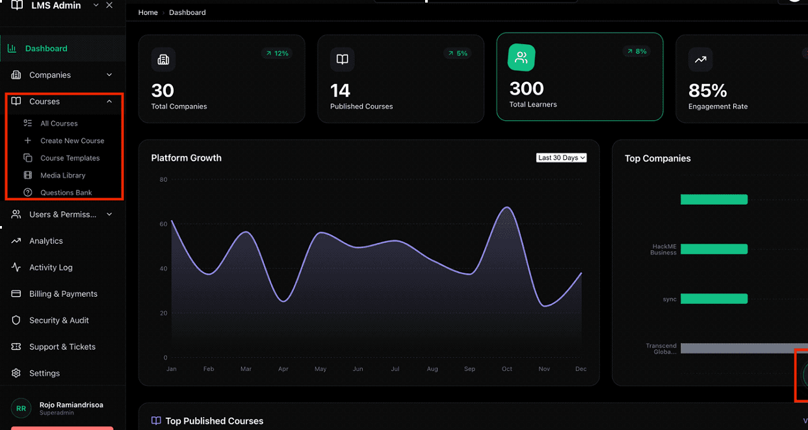Open Billing & Payments in sidebar
The height and width of the screenshot is (430, 808).
tap(63, 294)
